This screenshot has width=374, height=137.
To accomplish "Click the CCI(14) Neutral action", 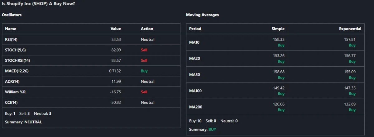I will 147,103.
